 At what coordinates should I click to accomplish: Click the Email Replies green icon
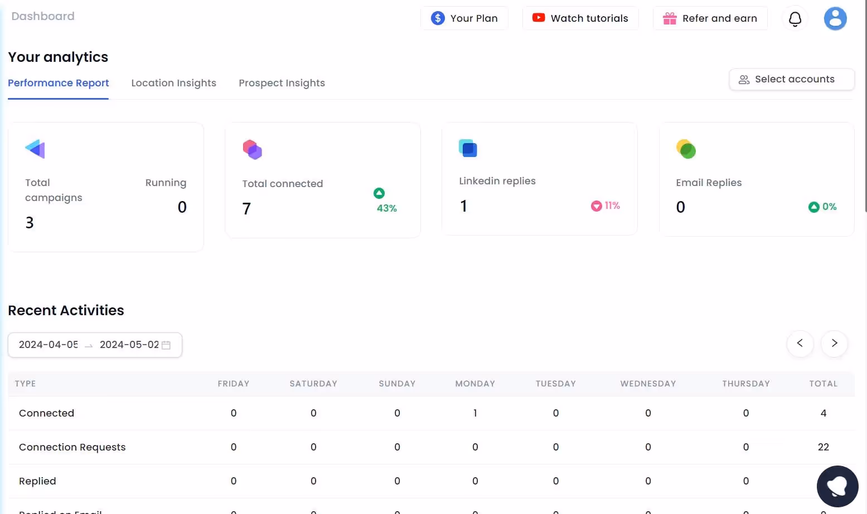tap(686, 149)
